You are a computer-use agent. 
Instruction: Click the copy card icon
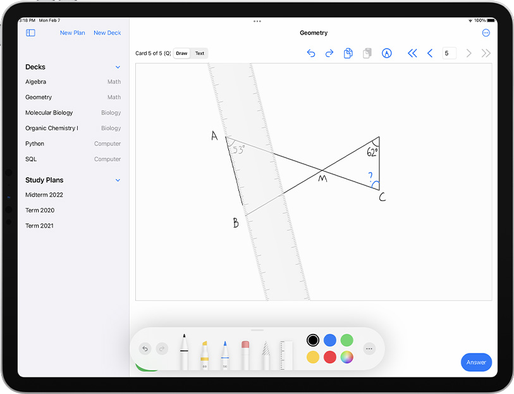348,54
